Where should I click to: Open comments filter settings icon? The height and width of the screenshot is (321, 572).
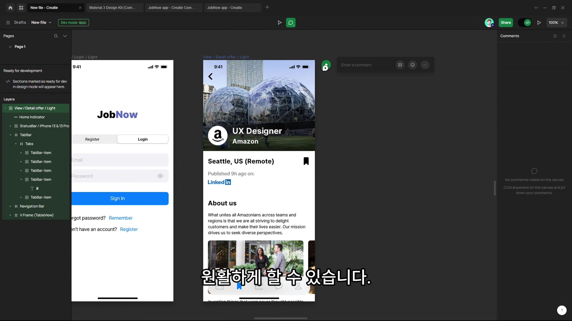[564, 36]
